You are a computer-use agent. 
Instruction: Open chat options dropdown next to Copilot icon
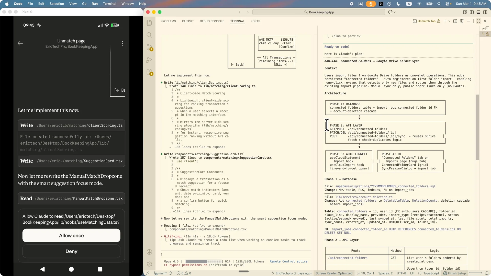[395, 12]
